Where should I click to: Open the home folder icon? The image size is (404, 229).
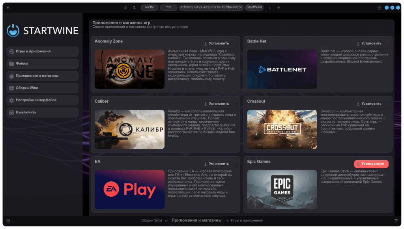pos(125,8)
